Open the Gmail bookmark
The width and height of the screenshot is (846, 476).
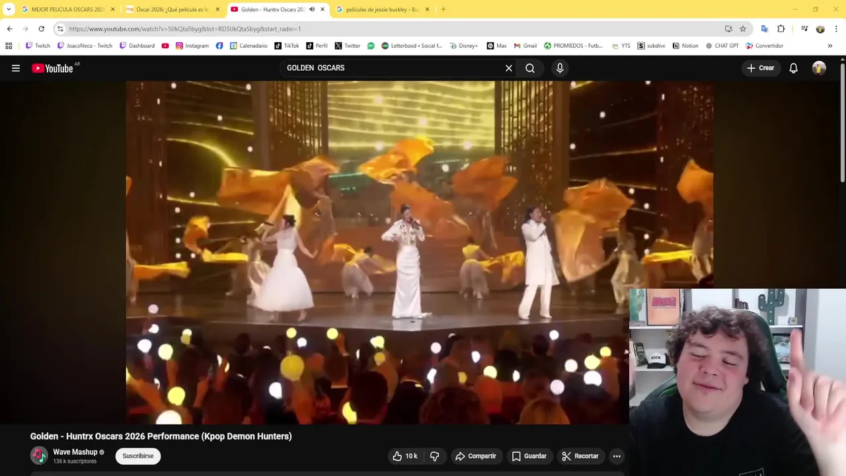[525, 46]
